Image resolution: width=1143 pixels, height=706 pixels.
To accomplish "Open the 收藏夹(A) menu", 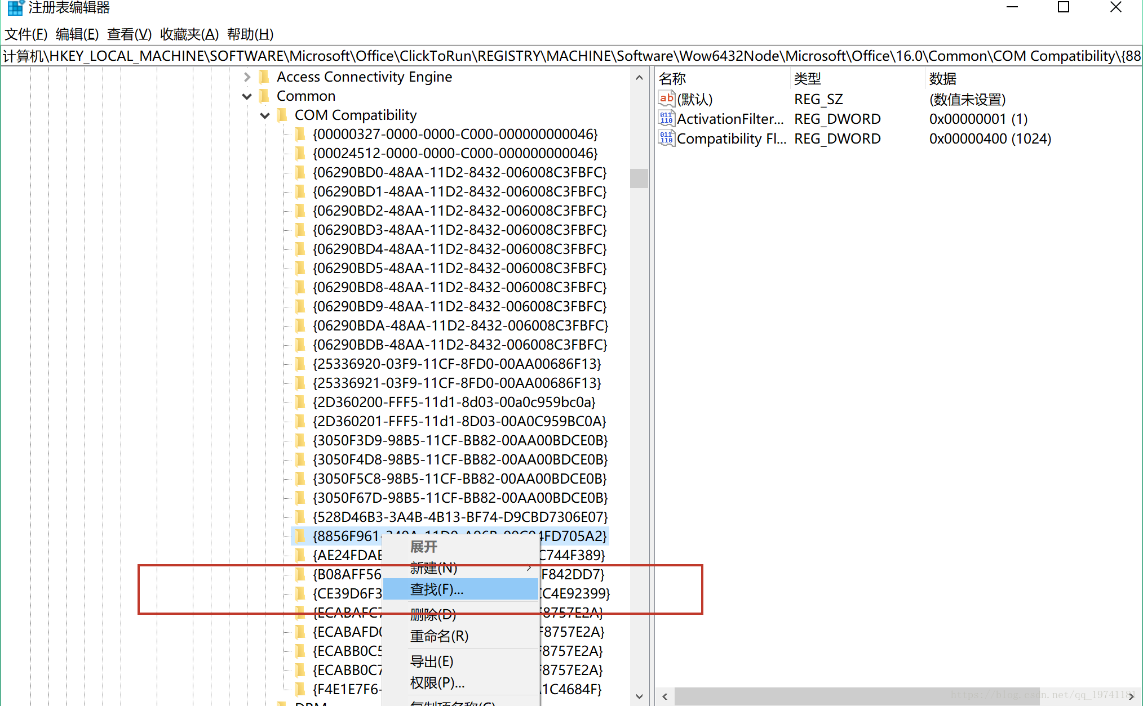I will coord(189,34).
